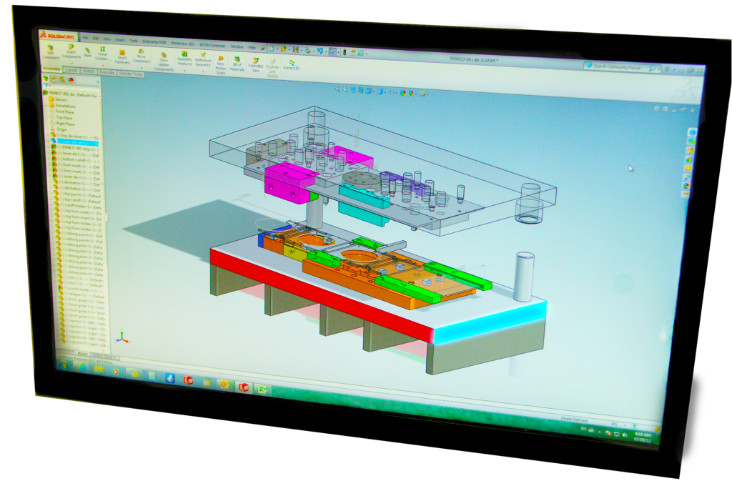Select Sensors folder in feature tree
Screen dimensions: 732x481
59,99
